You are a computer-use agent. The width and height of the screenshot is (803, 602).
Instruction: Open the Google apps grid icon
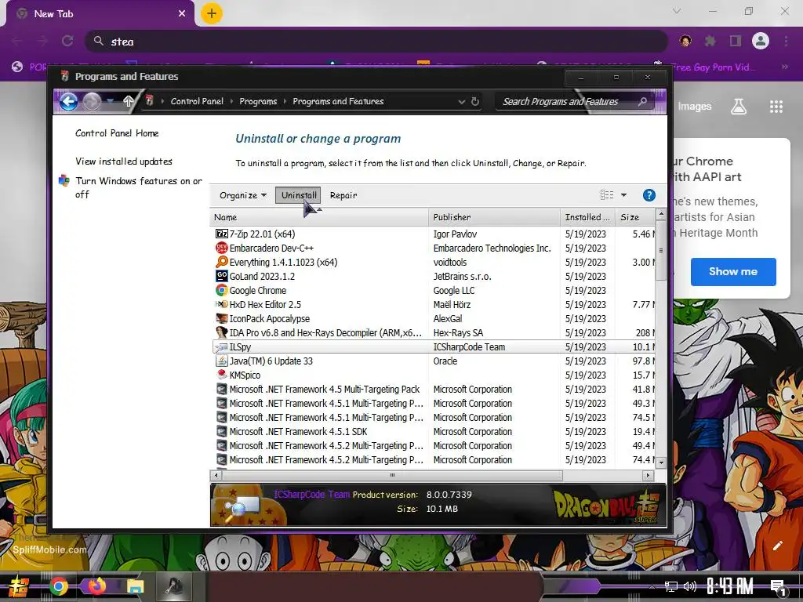click(x=776, y=107)
